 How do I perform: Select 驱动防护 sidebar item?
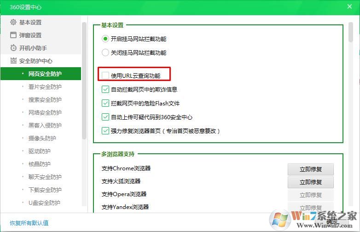click(x=41, y=151)
